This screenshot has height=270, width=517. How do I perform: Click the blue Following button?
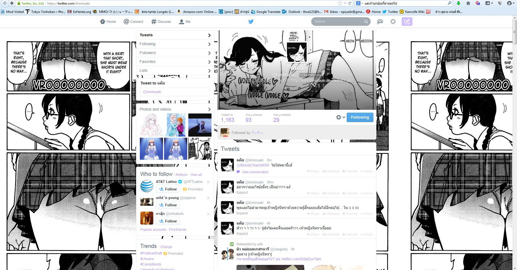360,117
